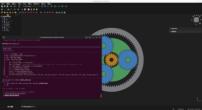
Task: Collapse the PlanetaryGear document tree node
Action: click(1, 16)
